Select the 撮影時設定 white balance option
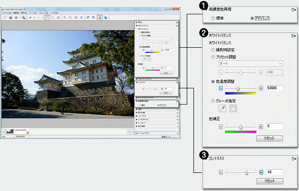The image size is (299, 191). point(214,50)
